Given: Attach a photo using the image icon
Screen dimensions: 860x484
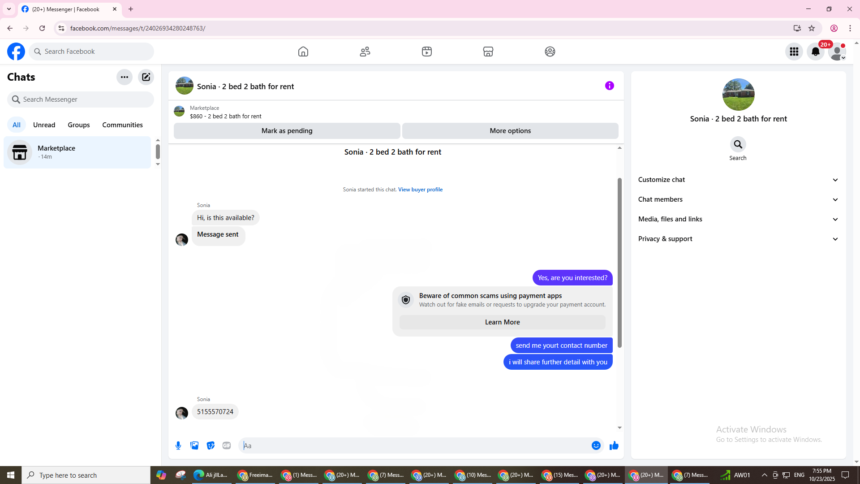Looking at the screenshot, I should (x=194, y=445).
